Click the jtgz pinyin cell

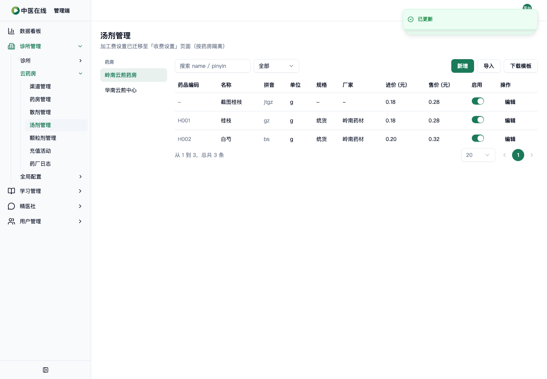click(268, 102)
